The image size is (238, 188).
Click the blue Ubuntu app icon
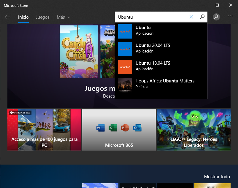[x=125, y=31]
